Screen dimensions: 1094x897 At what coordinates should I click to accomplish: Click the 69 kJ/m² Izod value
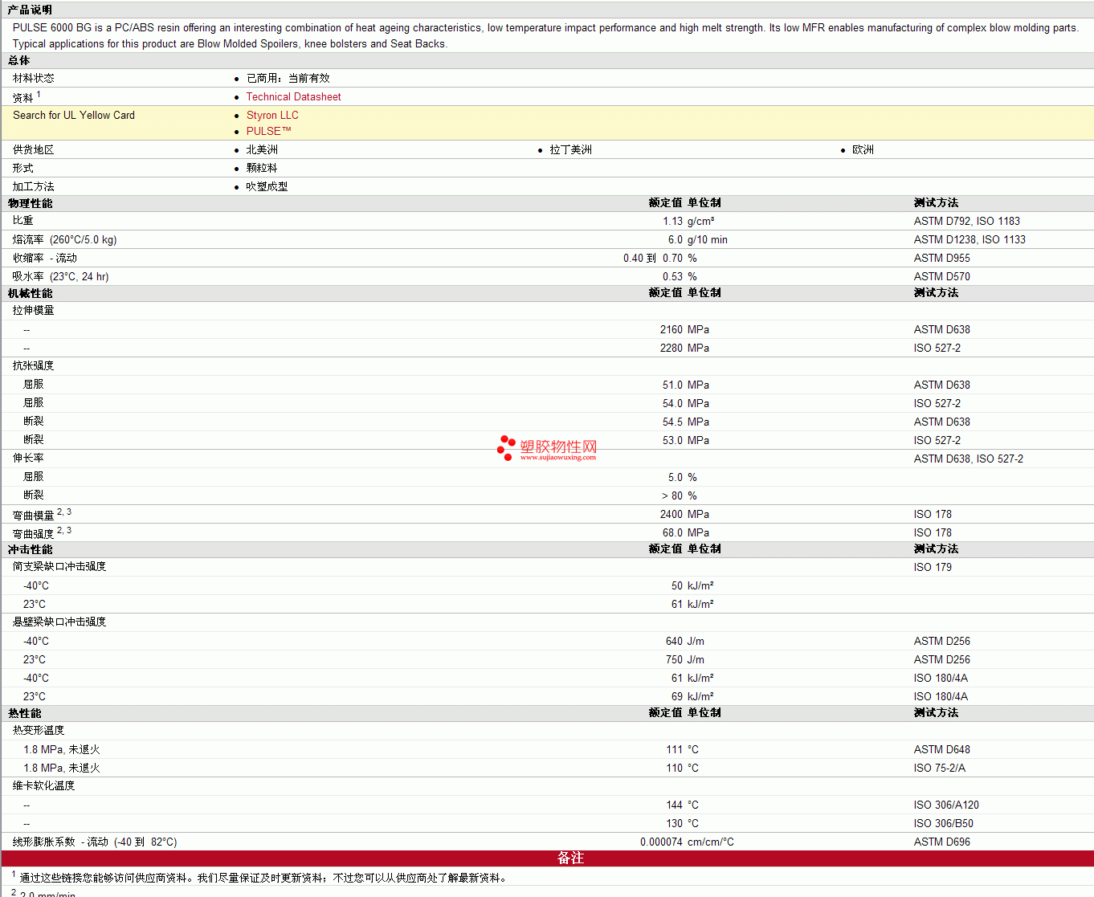(x=692, y=696)
